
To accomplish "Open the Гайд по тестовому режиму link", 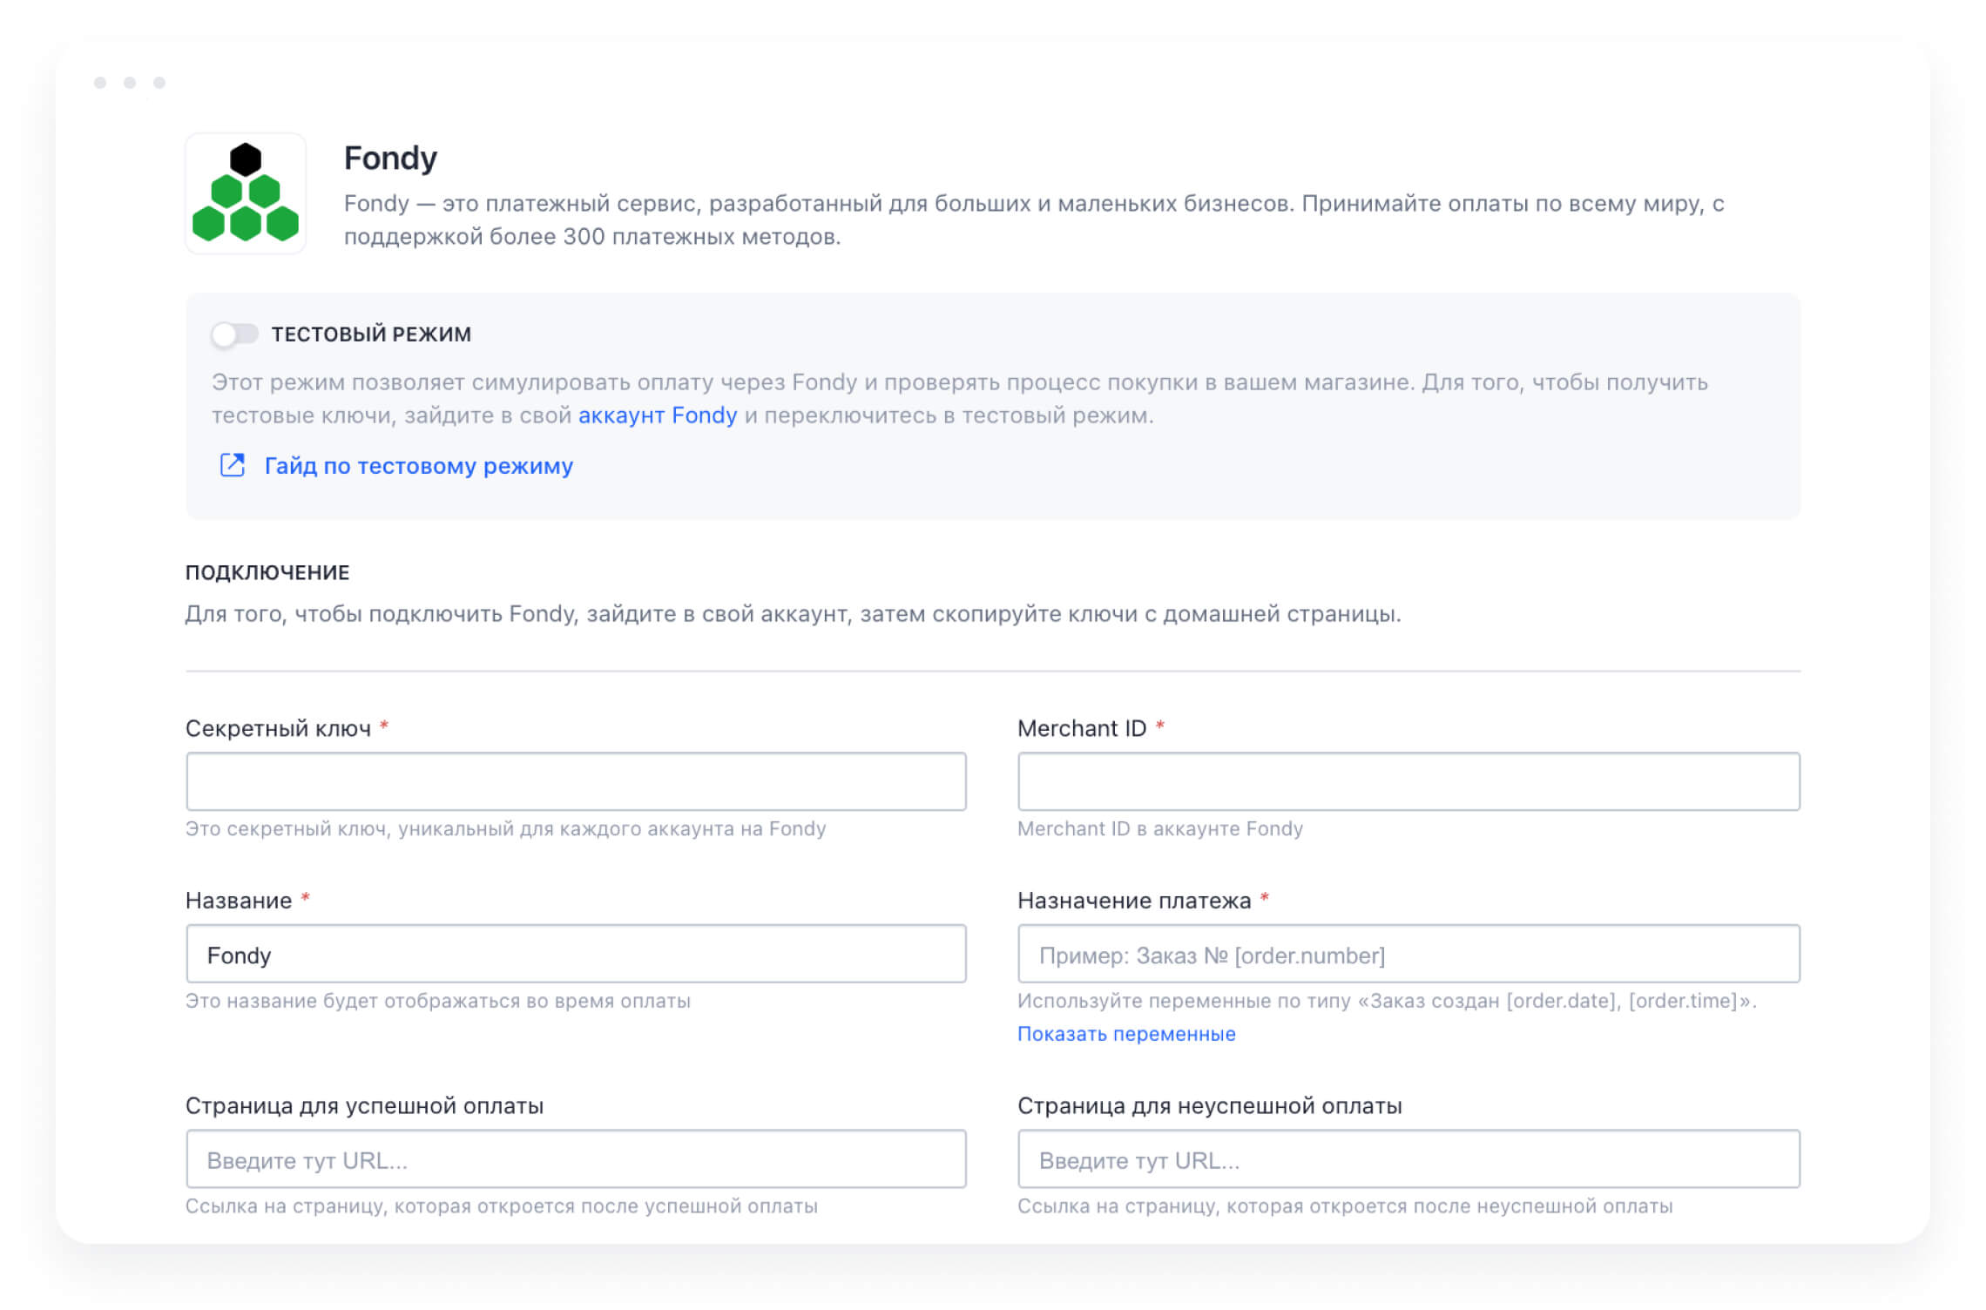I will tap(418, 466).
